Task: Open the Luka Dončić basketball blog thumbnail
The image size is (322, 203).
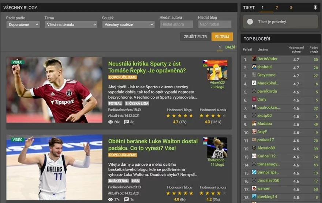Action: tap(55, 167)
